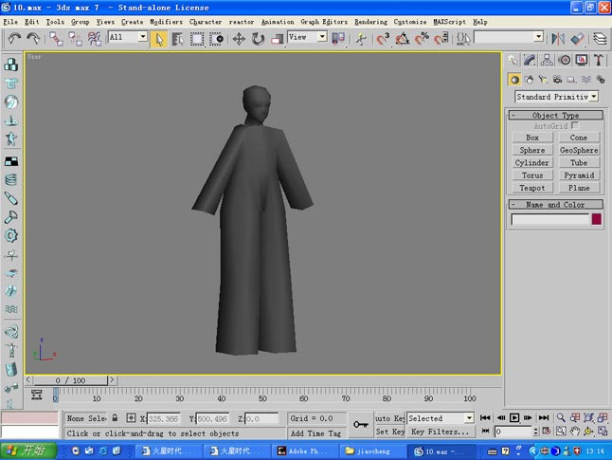Image resolution: width=612 pixels, height=460 pixels.
Task: Select Cameras category icon
Action: point(557,80)
